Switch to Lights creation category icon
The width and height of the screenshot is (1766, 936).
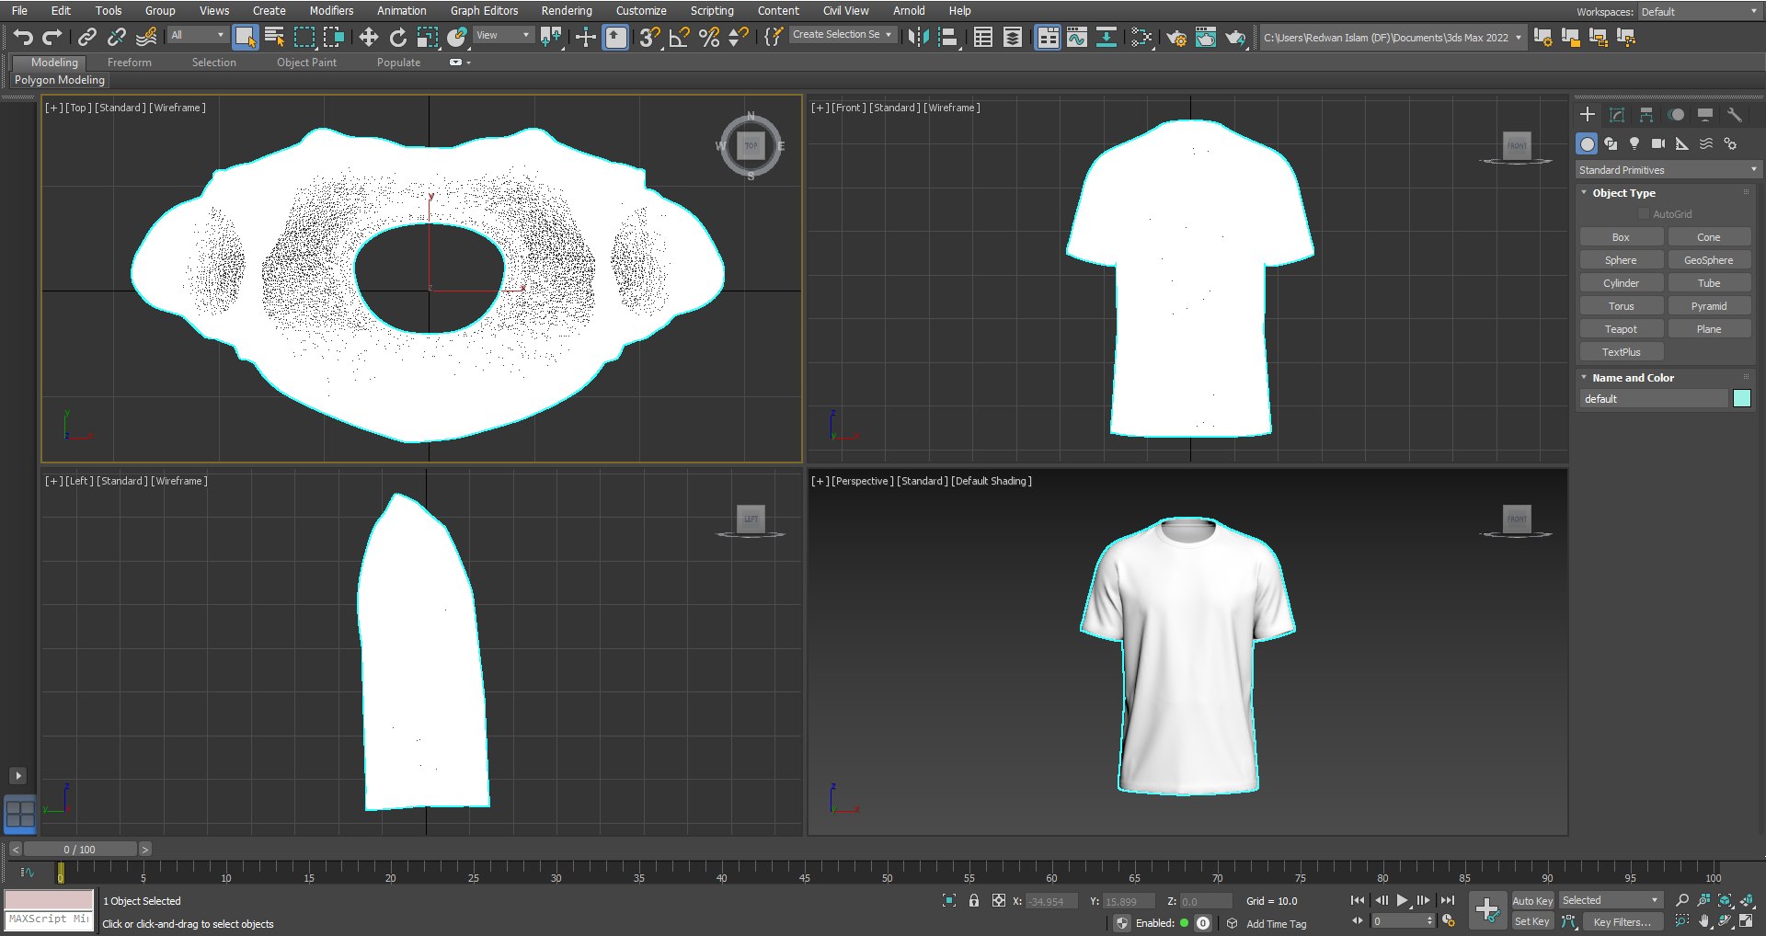[1634, 143]
